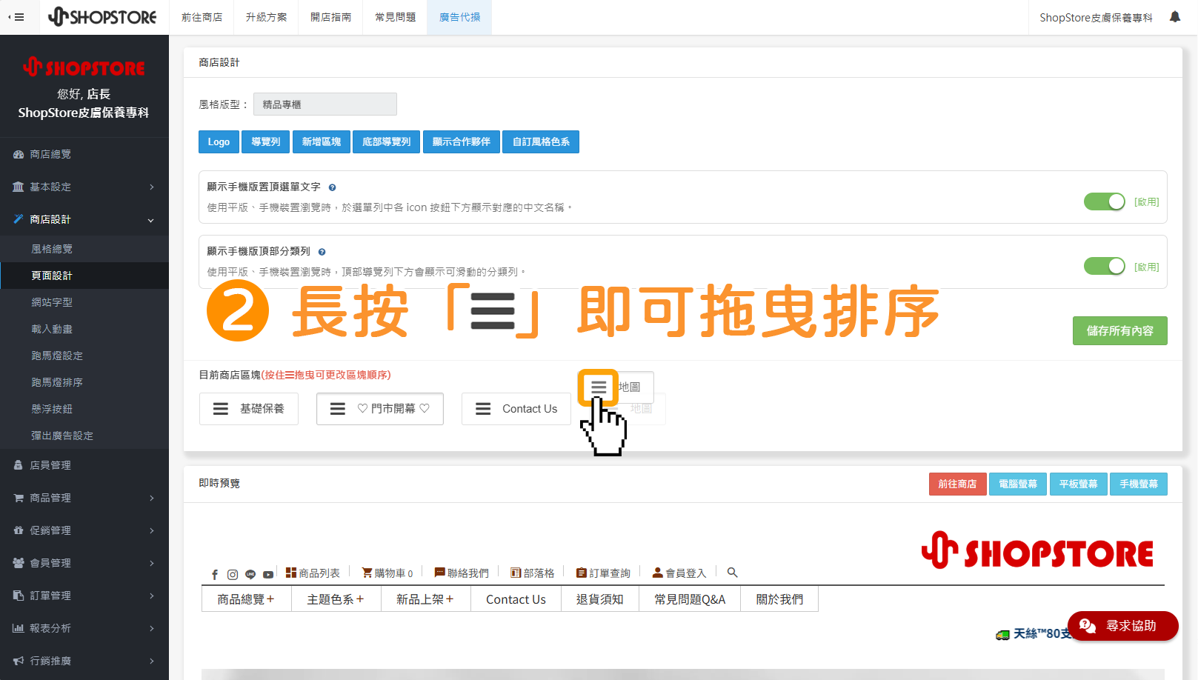This screenshot has width=1198, height=680.
Task: Click the YouTube icon in preview
Action: 268,574
